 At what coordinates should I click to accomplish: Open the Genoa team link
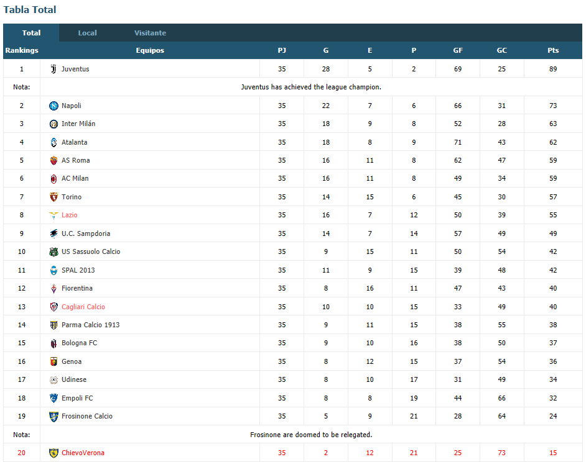pos(71,361)
